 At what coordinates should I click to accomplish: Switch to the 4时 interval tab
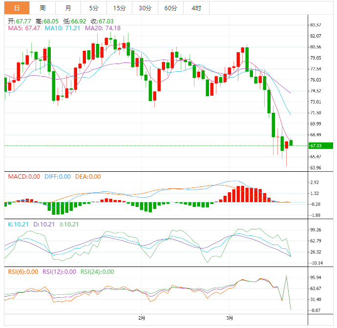(196, 8)
